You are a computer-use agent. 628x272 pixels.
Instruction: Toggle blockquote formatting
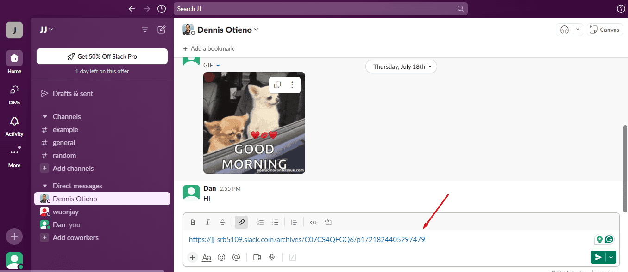(x=294, y=222)
